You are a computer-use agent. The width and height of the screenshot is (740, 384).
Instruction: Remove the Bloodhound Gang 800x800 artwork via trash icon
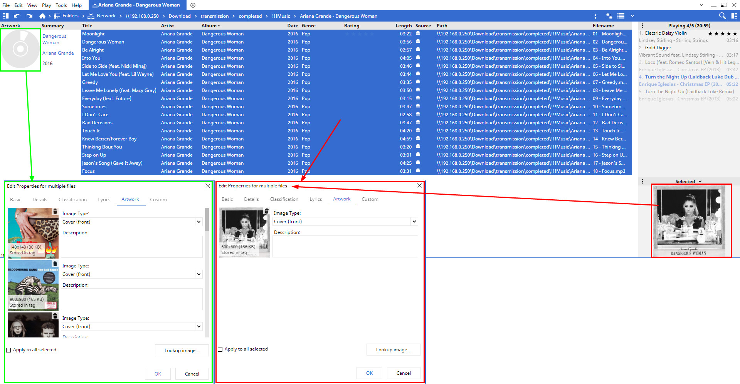(55, 264)
